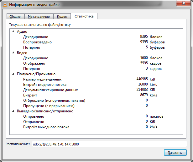Image resolution: width=193 pixels, height=162 pixels.
Task: Select the Кодек tab
Action: click(62, 17)
